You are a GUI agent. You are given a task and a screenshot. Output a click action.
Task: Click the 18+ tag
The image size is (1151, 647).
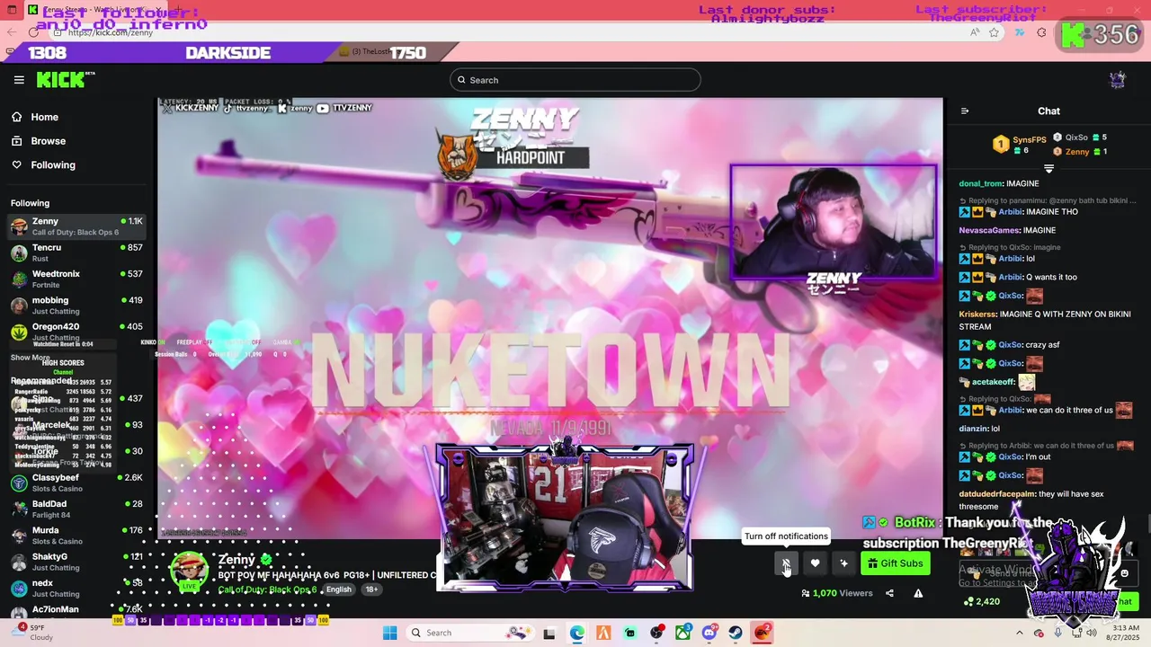click(371, 589)
